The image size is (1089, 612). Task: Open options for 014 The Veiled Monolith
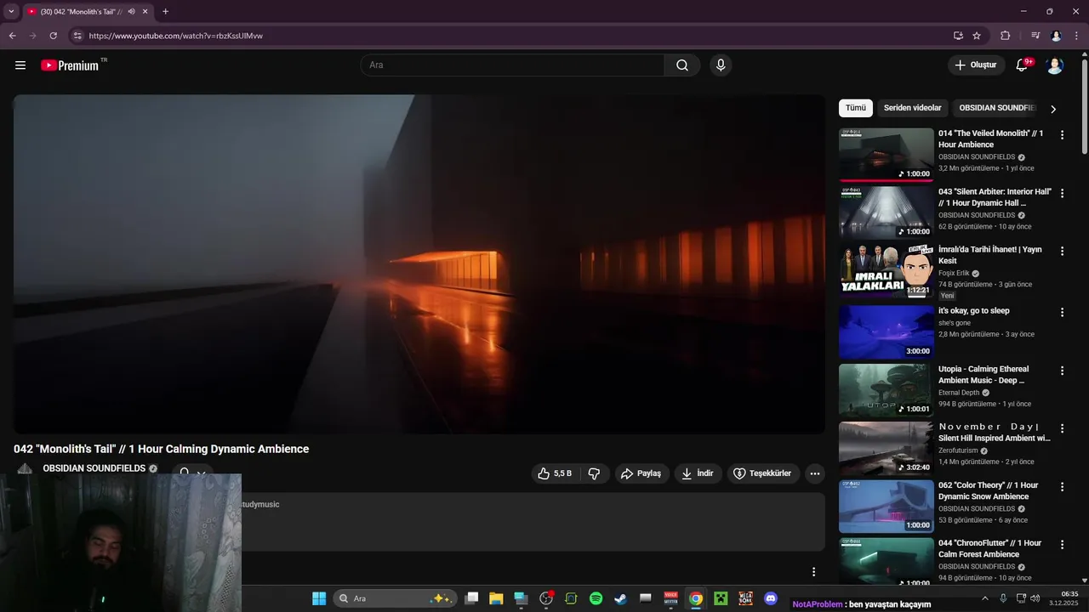click(1062, 134)
